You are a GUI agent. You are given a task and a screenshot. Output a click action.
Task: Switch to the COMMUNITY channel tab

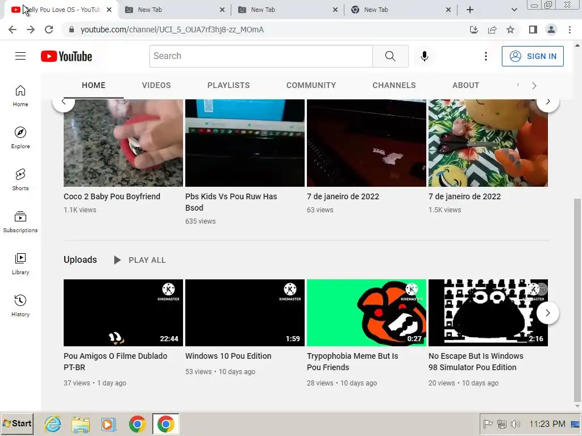[311, 85]
